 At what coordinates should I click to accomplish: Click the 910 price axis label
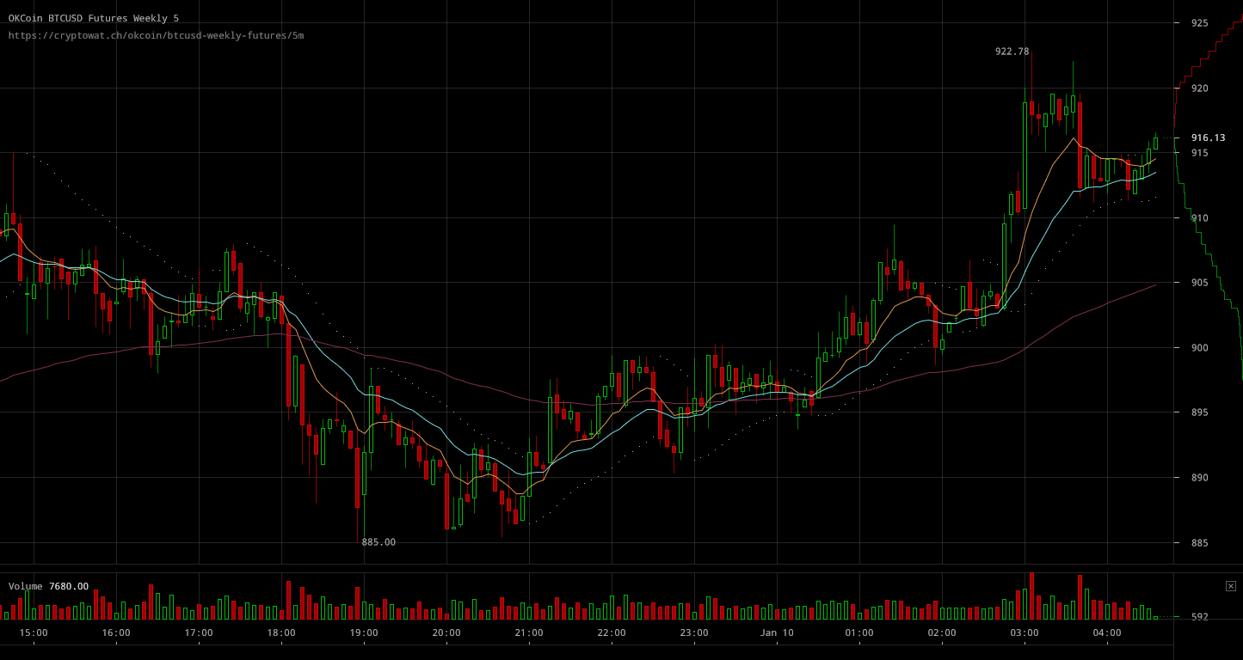coord(1199,218)
